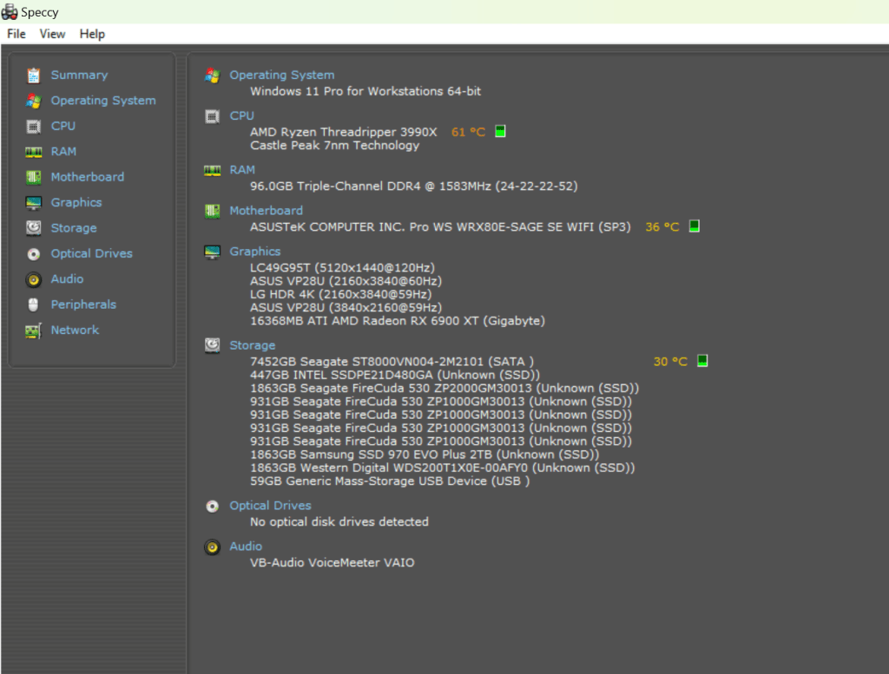Click the speaker icon beside Audio heading
This screenshot has width=889, height=674.
click(212, 547)
